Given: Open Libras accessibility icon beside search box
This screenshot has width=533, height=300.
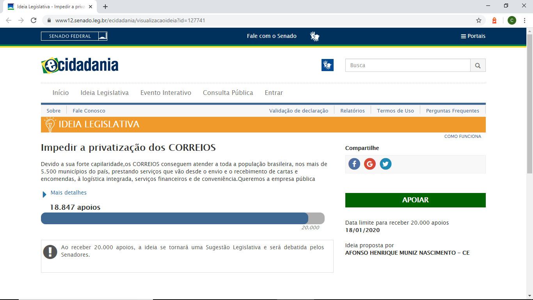Looking at the screenshot, I should pos(327,65).
